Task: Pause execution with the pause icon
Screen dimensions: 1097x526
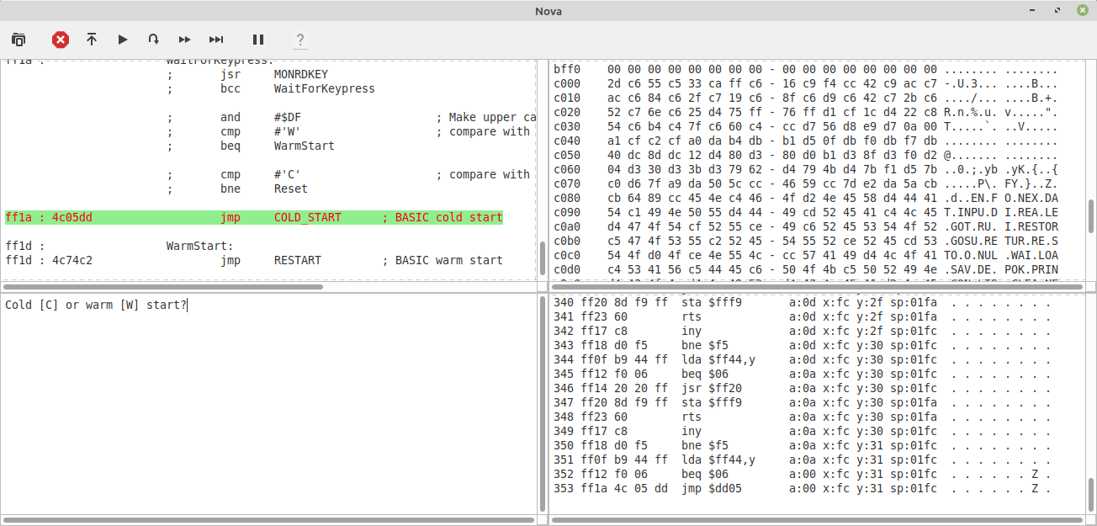Action: coord(258,40)
